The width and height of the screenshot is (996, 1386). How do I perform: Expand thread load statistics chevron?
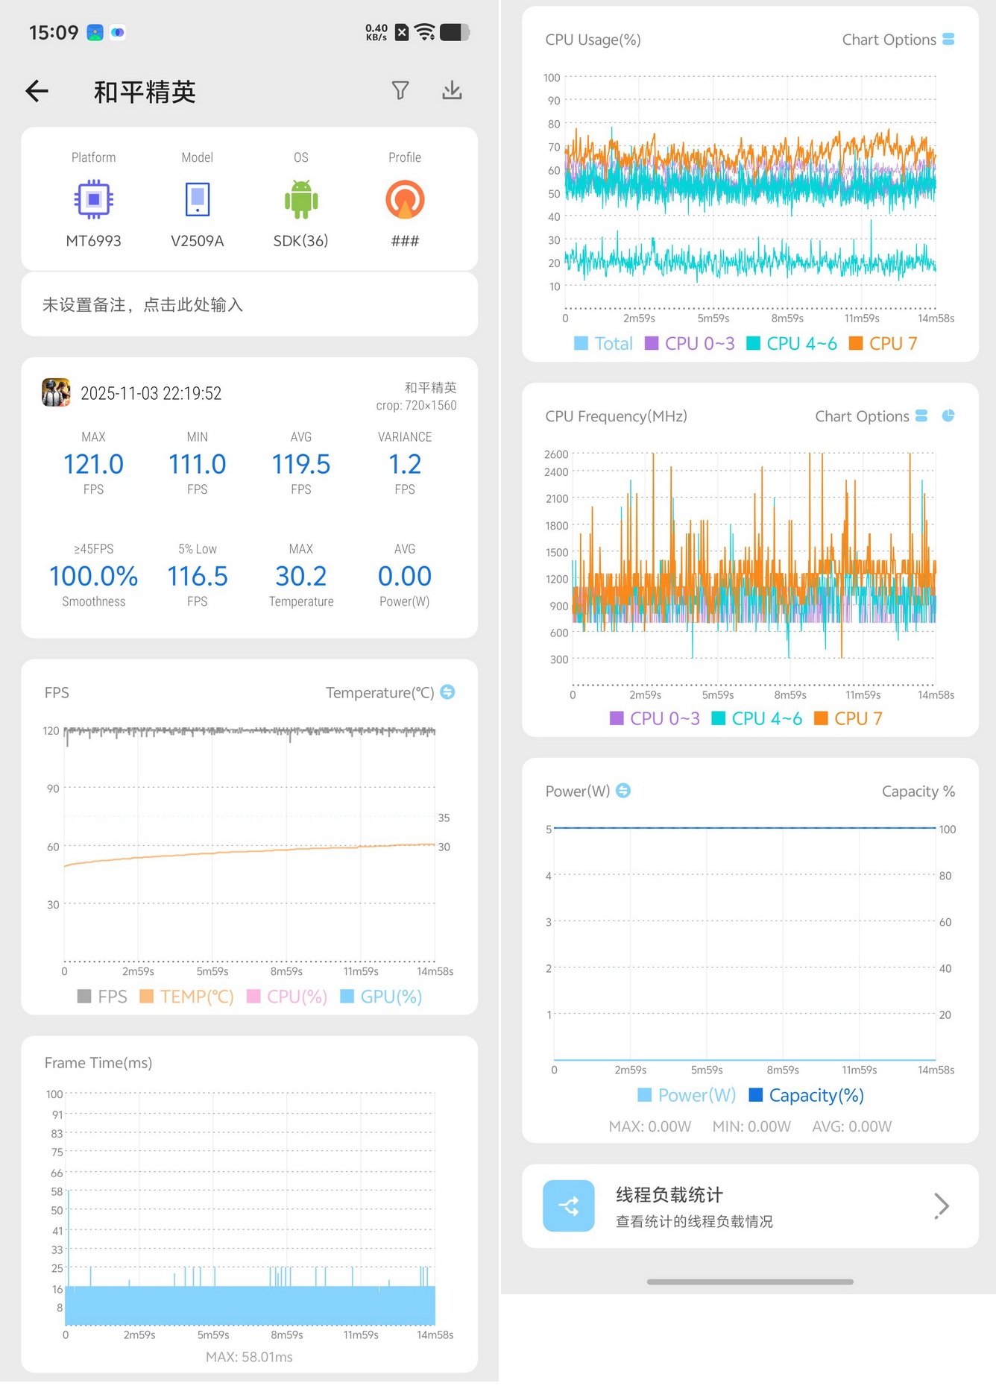(x=942, y=1205)
